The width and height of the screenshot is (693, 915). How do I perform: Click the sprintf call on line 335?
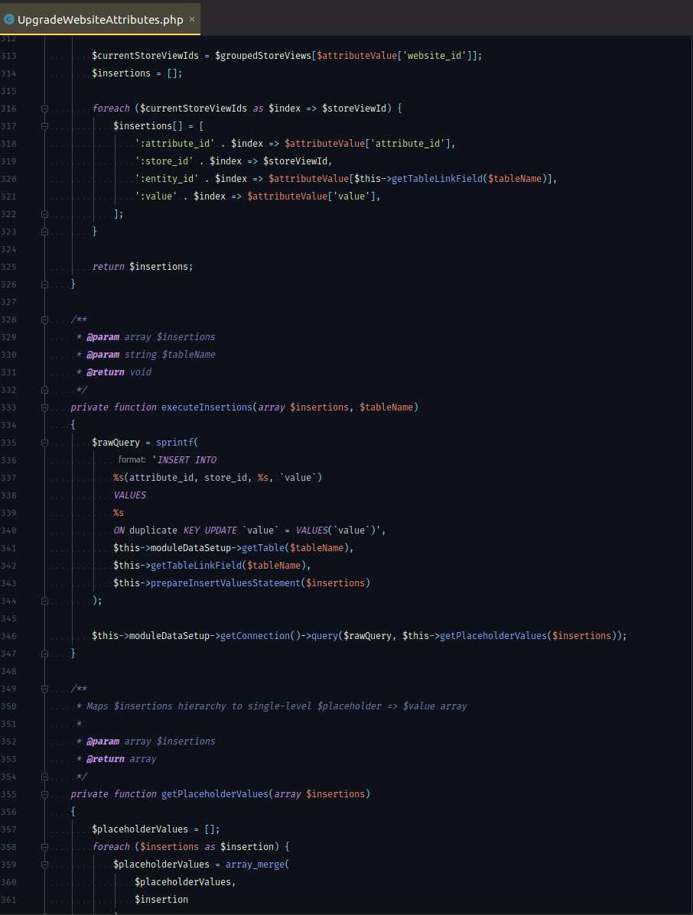point(174,443)
